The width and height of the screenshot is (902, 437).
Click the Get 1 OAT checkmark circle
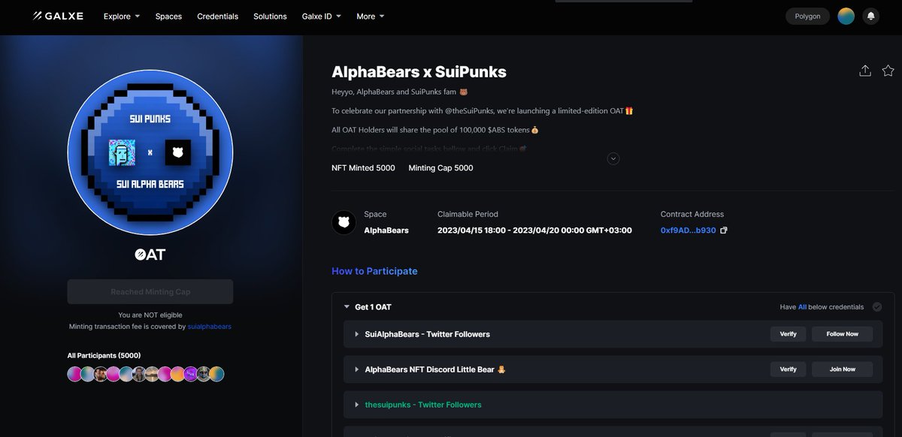[877, 307]
